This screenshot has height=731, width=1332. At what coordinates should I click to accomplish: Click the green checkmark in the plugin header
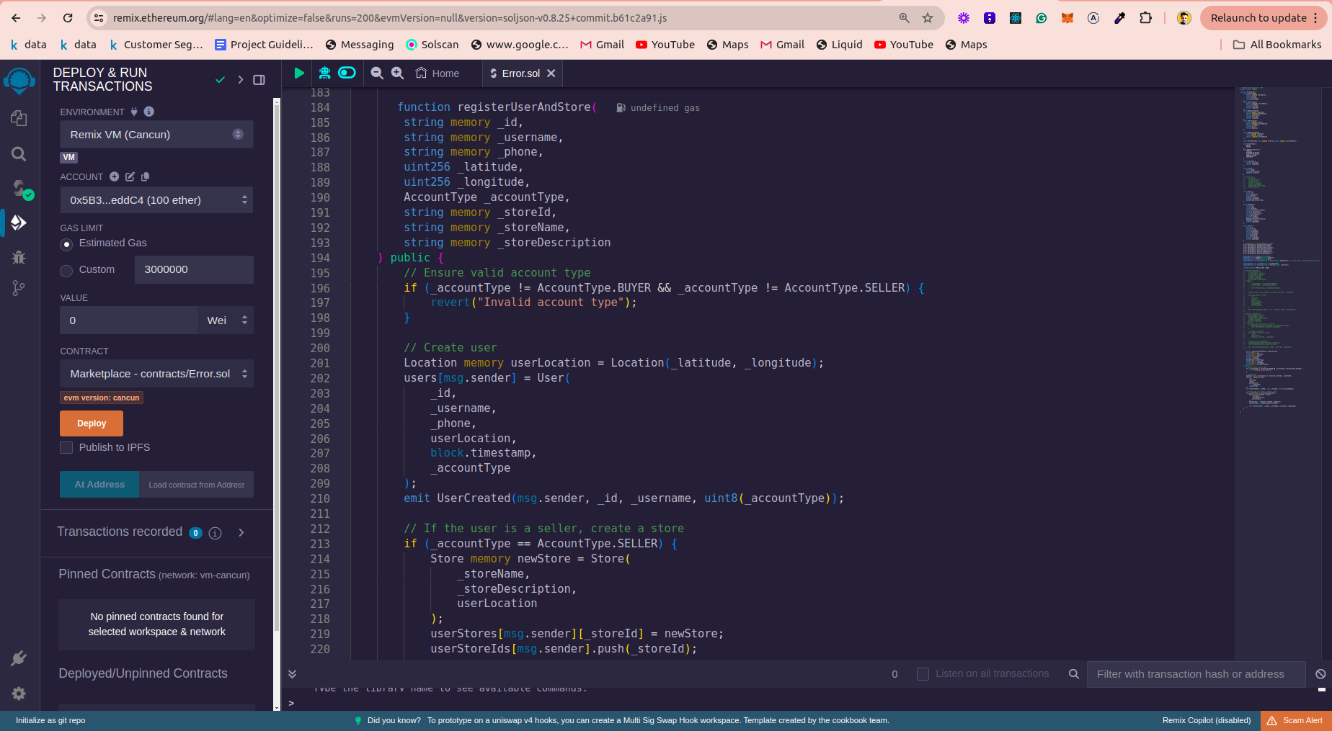click(x=221, y=80)
